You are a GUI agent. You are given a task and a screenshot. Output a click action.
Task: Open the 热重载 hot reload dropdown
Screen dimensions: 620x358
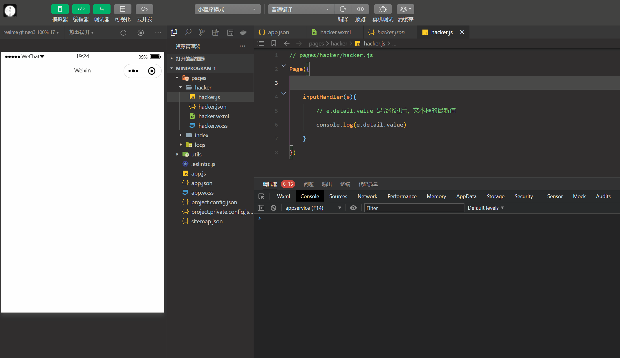81,32
